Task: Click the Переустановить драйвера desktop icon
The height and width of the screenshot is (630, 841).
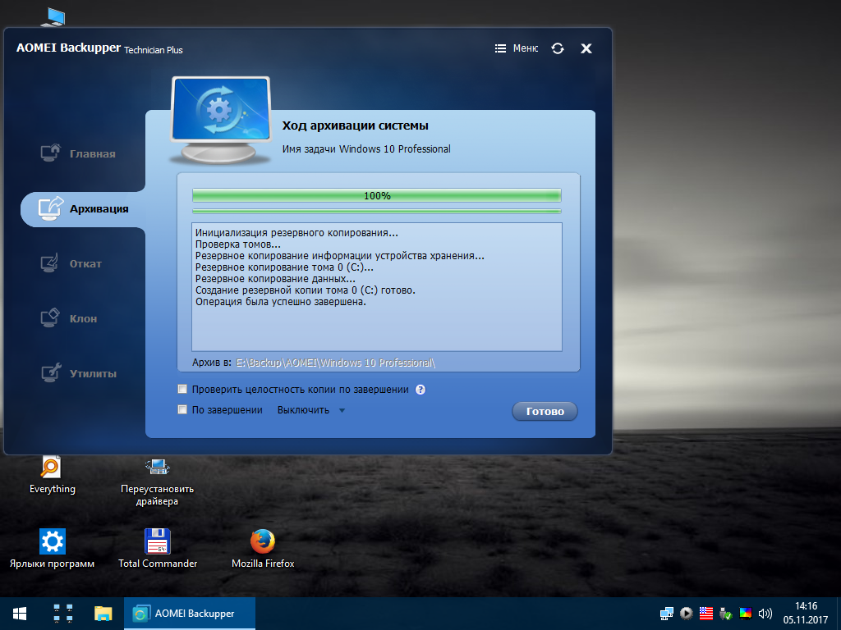Action: click(157, 469)
